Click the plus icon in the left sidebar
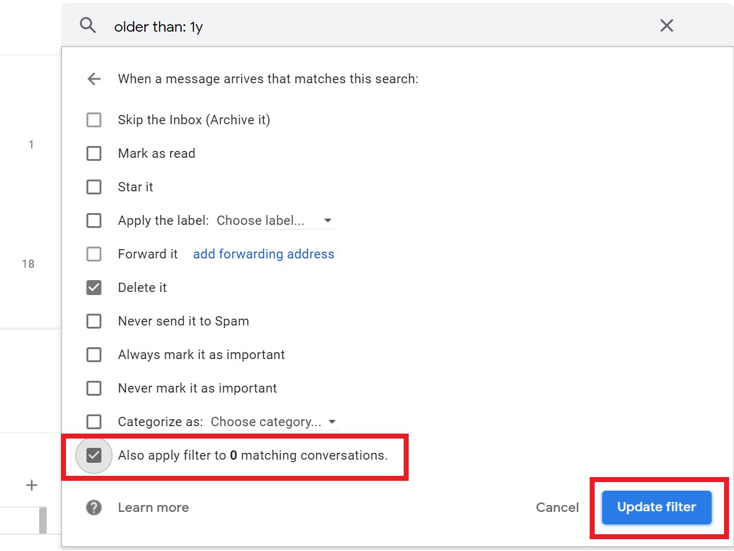The image size is (734, 551). pos(31,485)
